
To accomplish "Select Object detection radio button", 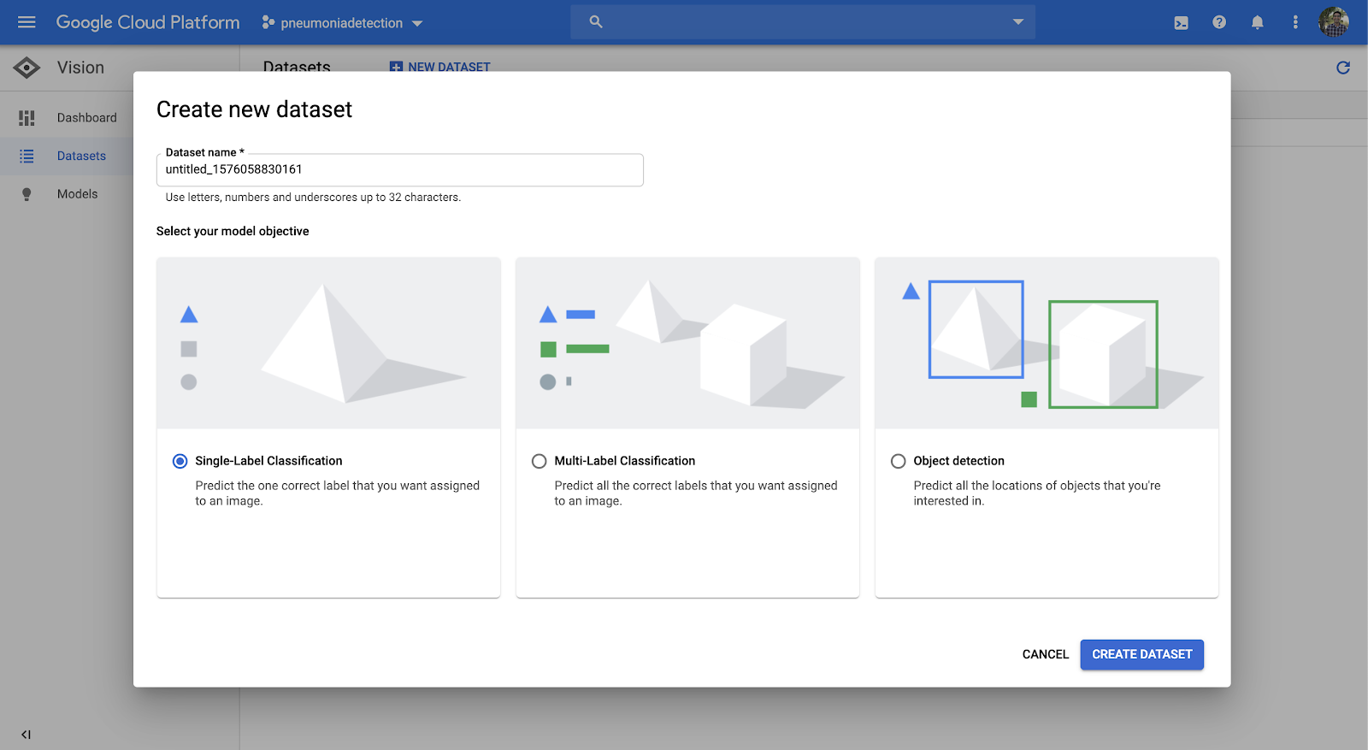I will pos(899,461).
